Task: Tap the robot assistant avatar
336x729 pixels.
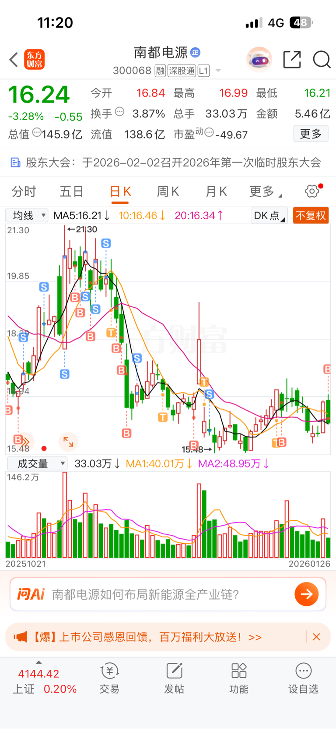Action: [x=259, y=59]
